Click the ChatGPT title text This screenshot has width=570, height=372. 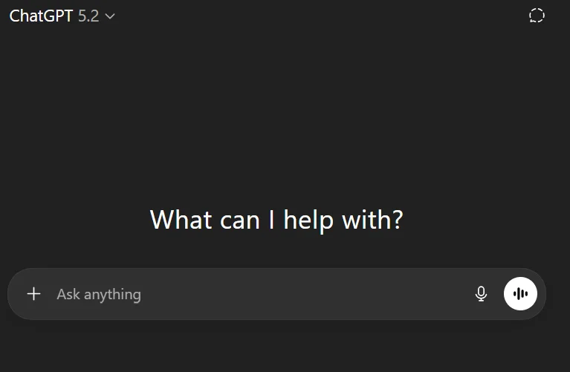coord(41,16)
